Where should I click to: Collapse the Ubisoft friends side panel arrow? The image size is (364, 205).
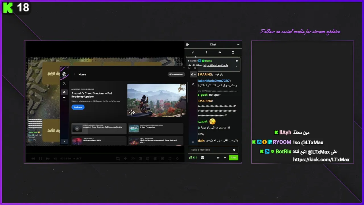[193, 142]
